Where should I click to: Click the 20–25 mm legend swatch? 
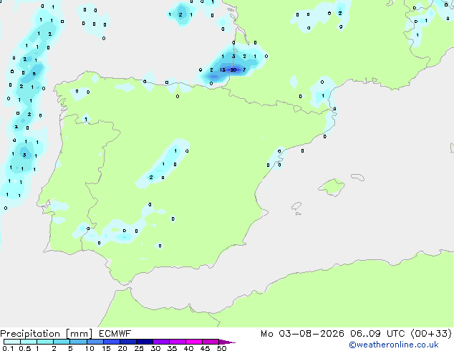click(127, 342)
